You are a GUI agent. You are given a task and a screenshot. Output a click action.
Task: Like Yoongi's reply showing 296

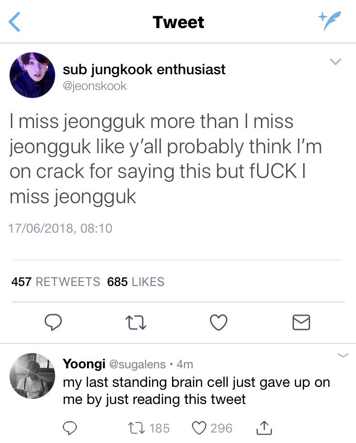212,428
